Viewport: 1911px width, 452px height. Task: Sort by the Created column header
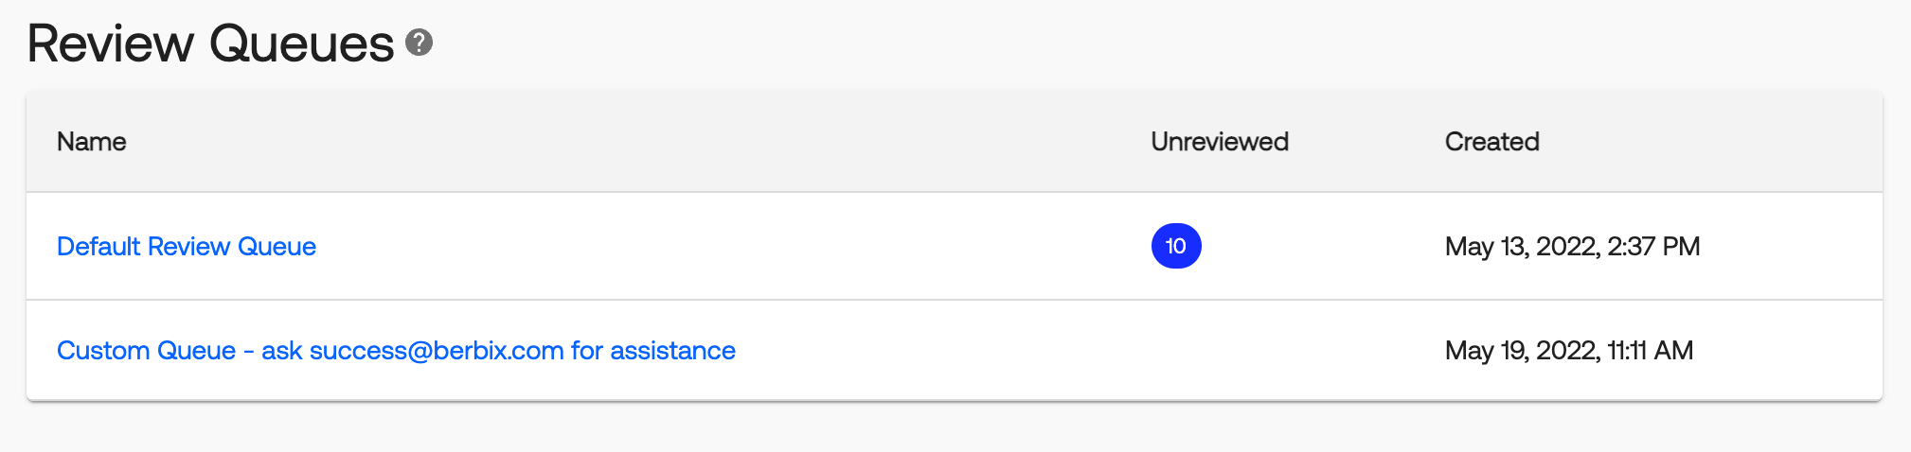tap(1491, 142)
